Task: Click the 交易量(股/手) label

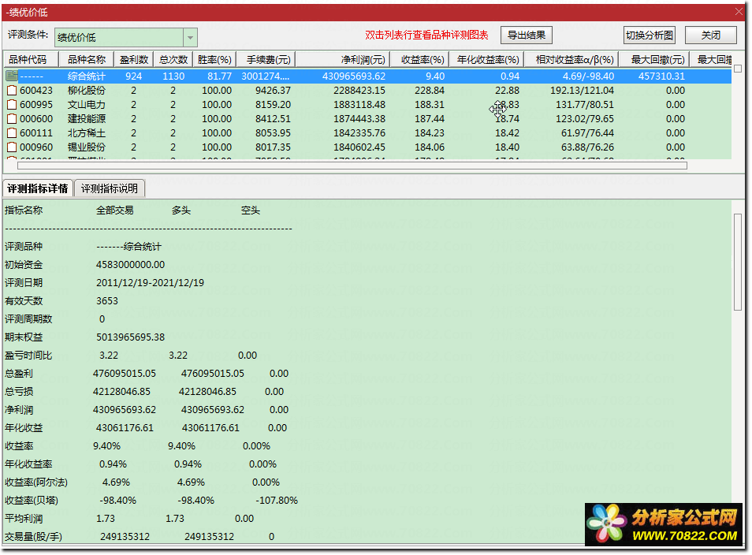Action: click(33, 536)
